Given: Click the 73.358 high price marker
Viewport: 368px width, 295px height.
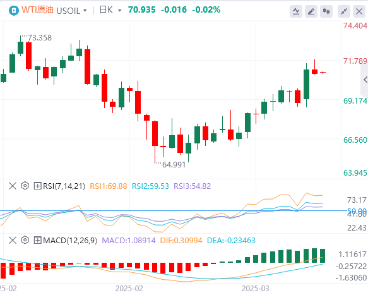Looking at the screenshot, I should (40, 37).
